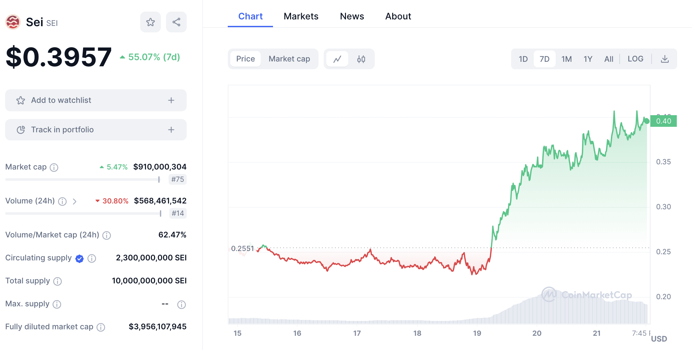Click Circulating supply verified badge
Screen dimensions: 692x350
[79, 258]
